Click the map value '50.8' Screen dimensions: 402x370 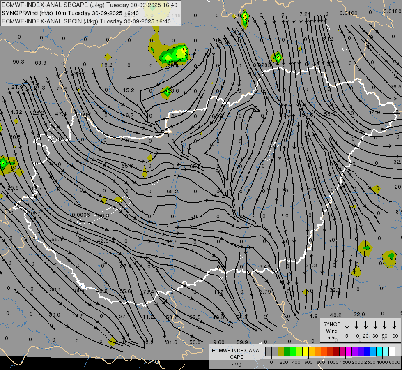195,342
